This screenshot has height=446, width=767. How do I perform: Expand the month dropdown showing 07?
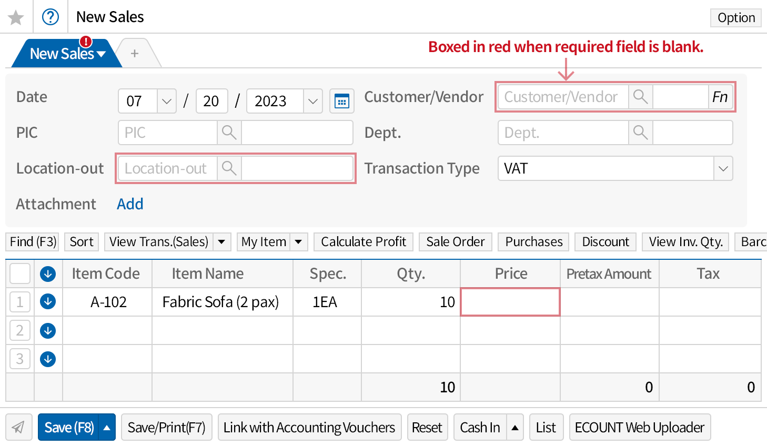[166, 101]
